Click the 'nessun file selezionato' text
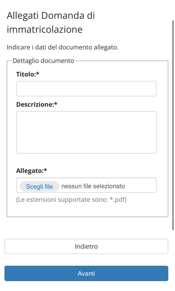 93,186
